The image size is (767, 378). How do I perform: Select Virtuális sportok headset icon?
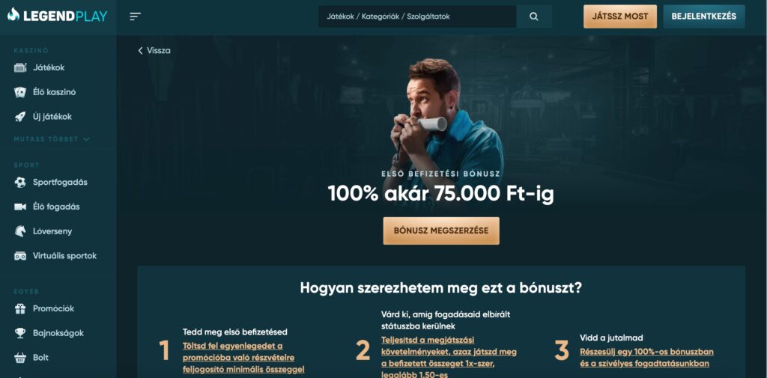pos(20,256)
